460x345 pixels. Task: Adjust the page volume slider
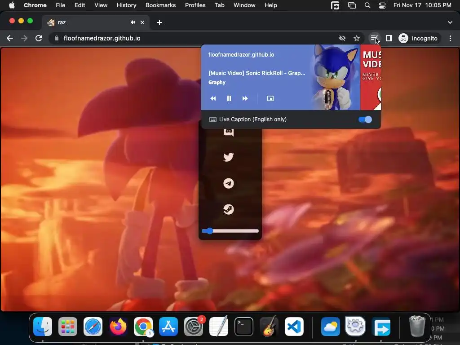[230, 231]
